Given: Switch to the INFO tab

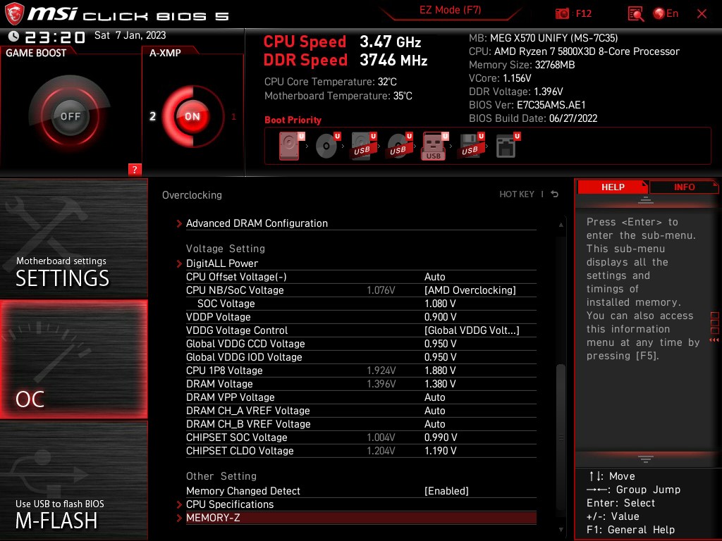Looking at the screenshot, I should 683,187.
